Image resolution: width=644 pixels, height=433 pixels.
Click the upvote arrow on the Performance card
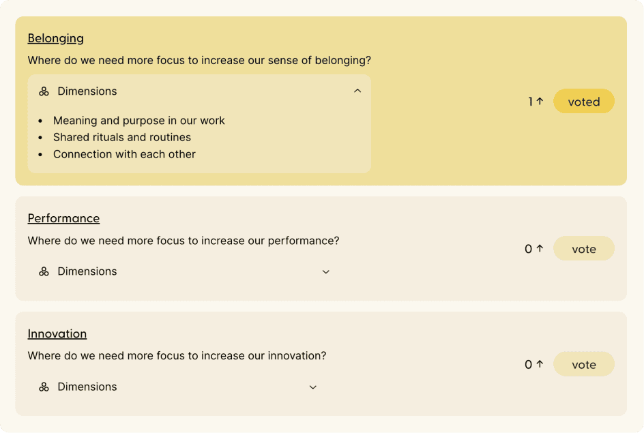pos(538,248)
